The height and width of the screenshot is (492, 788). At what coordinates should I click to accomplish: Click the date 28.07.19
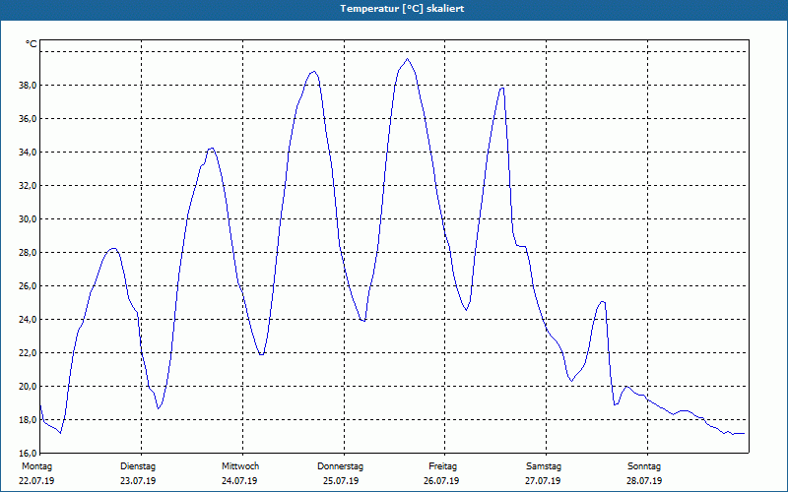click(x=644, y=481)
